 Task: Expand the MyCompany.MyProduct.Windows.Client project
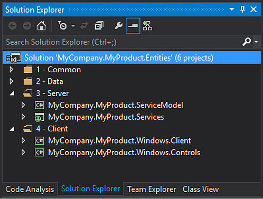23,140
